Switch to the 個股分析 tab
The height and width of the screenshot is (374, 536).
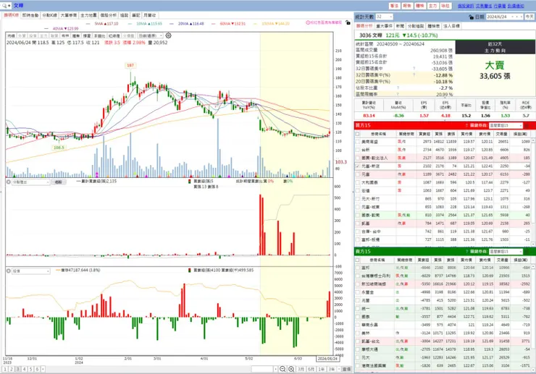[109, 15]
